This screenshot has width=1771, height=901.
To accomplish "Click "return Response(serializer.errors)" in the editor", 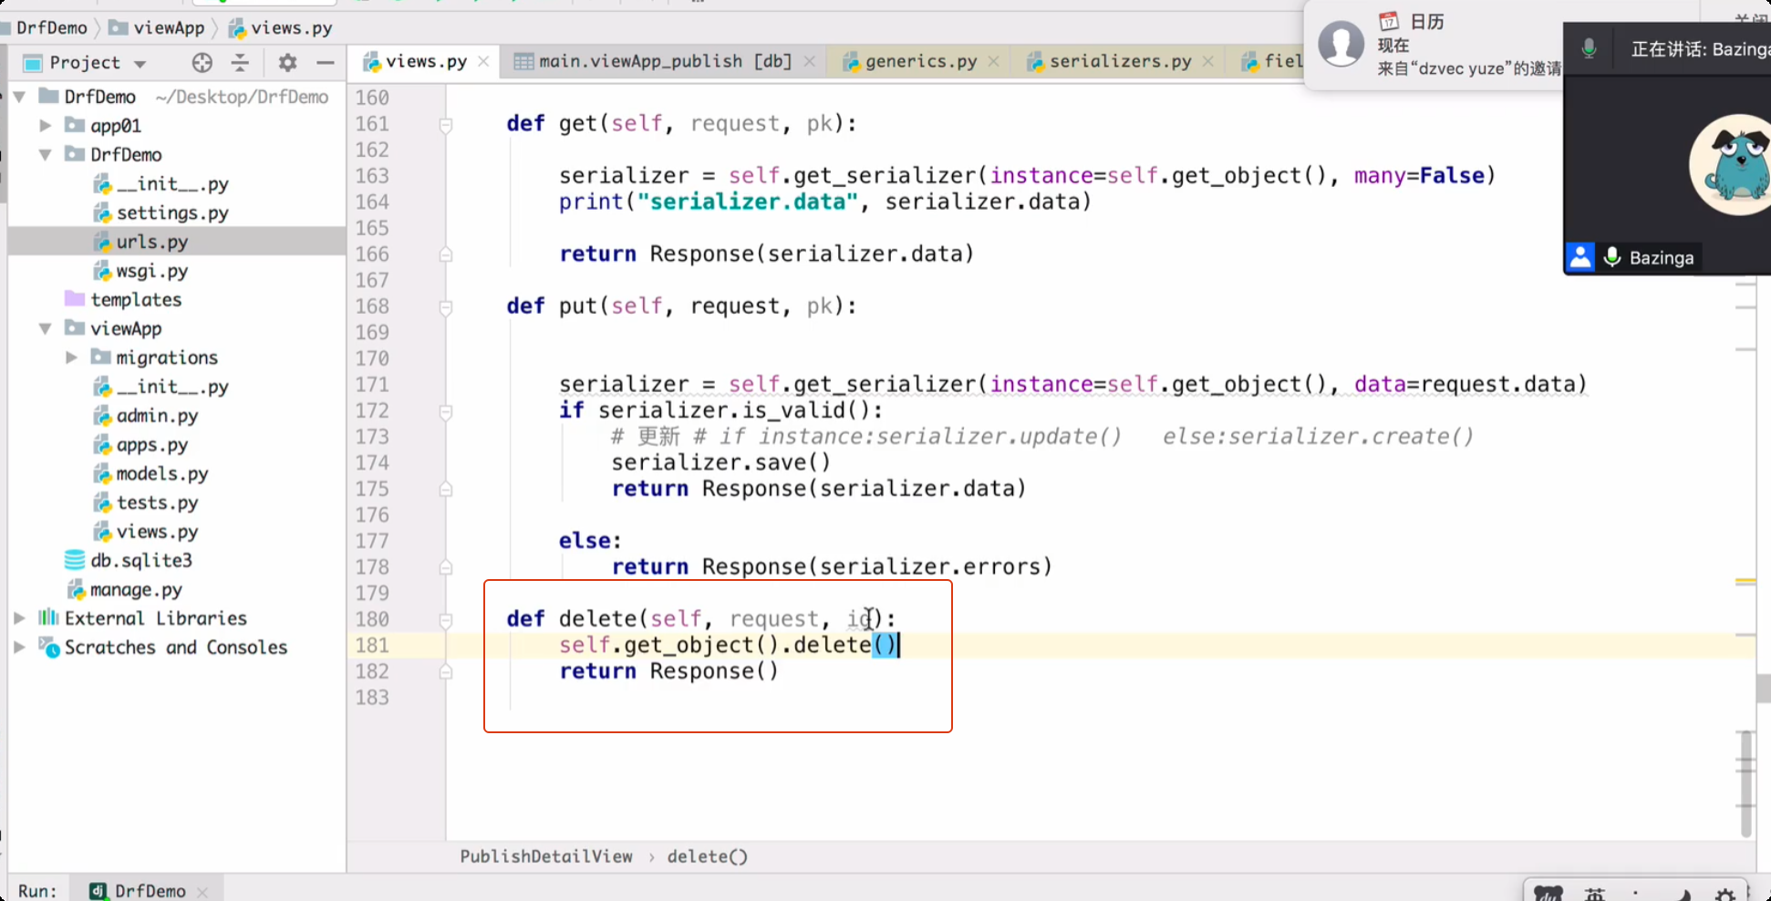I will [x=832, y=567].
